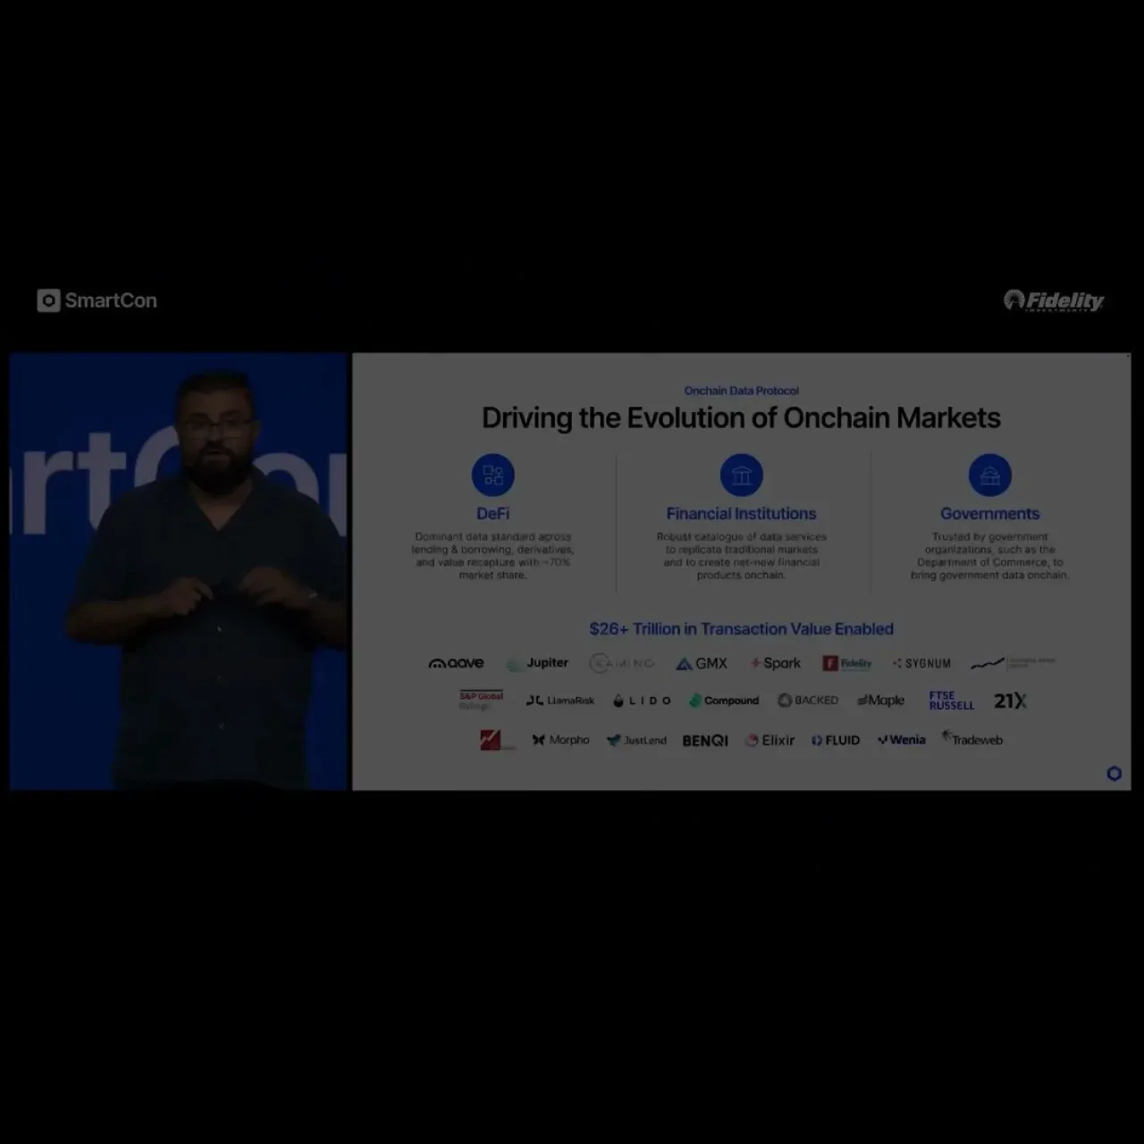Click the Backed logo
This screenshot has height=1144, width=1144.
click(x=808, y=701)
